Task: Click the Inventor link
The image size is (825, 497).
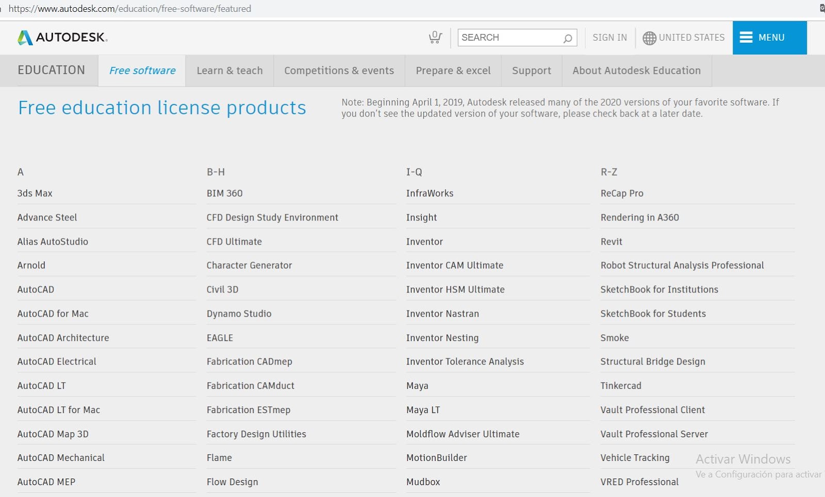Action: [424, 242]
